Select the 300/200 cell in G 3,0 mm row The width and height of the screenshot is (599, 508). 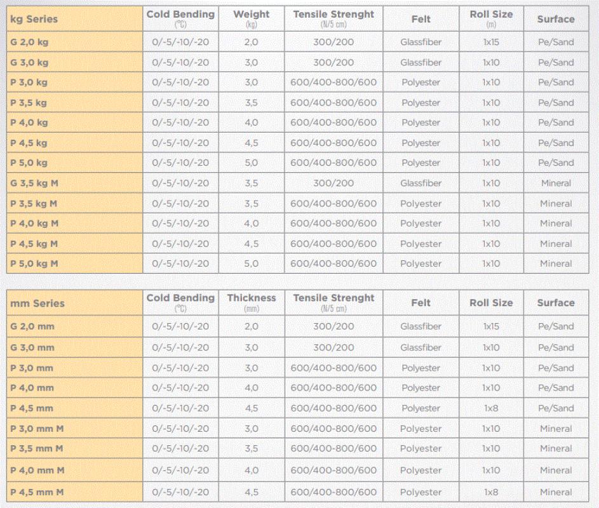333,347
